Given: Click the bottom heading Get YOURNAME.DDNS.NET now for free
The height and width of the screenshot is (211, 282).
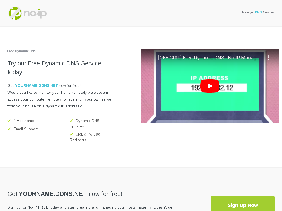Looking at the screenshot, I should 65,194.
